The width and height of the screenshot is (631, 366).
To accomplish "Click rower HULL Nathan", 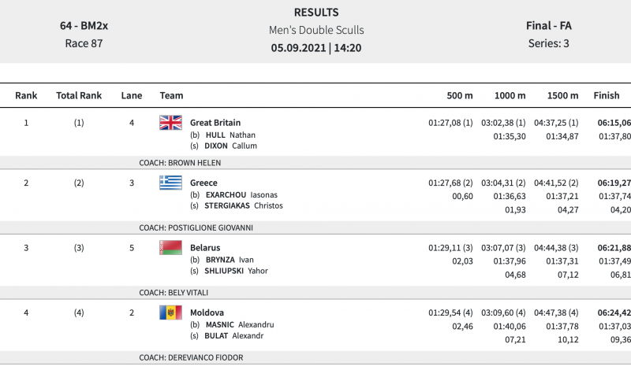I will tap(230, 135).
